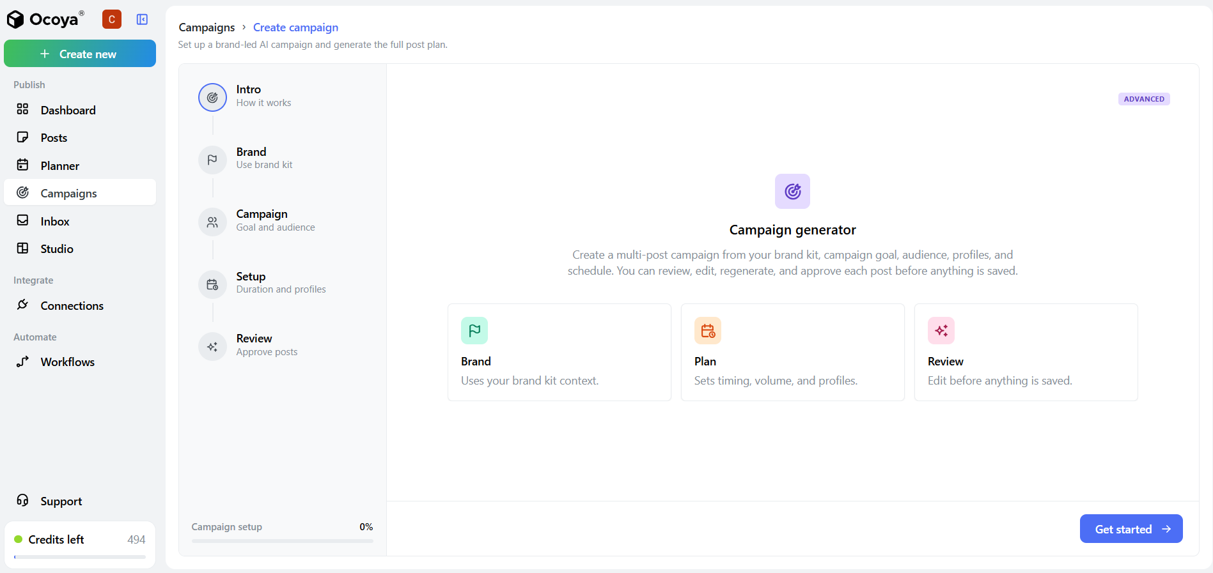
Task: Open Dashboard in the sidebar
Action: coord(80,110)
